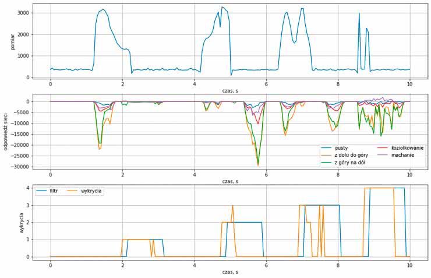The height and width of the screenshot is (278, 431).
Task: Click the '3000' tick label on top plot
Action: pos(22,12)
